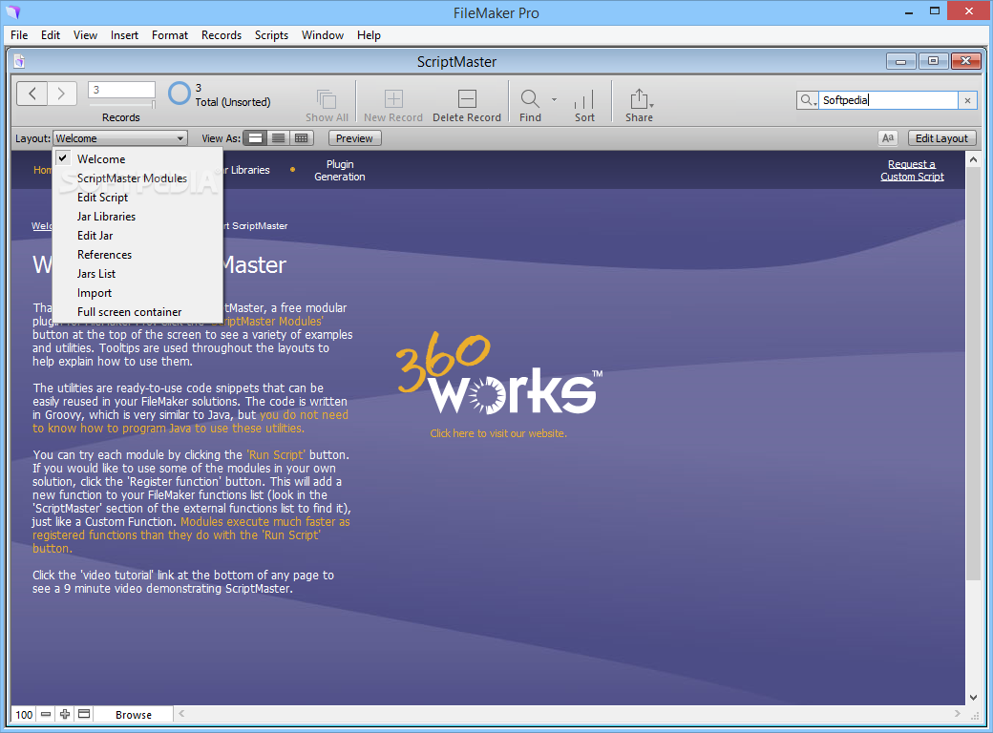Choose Import layout

point(137,292)
